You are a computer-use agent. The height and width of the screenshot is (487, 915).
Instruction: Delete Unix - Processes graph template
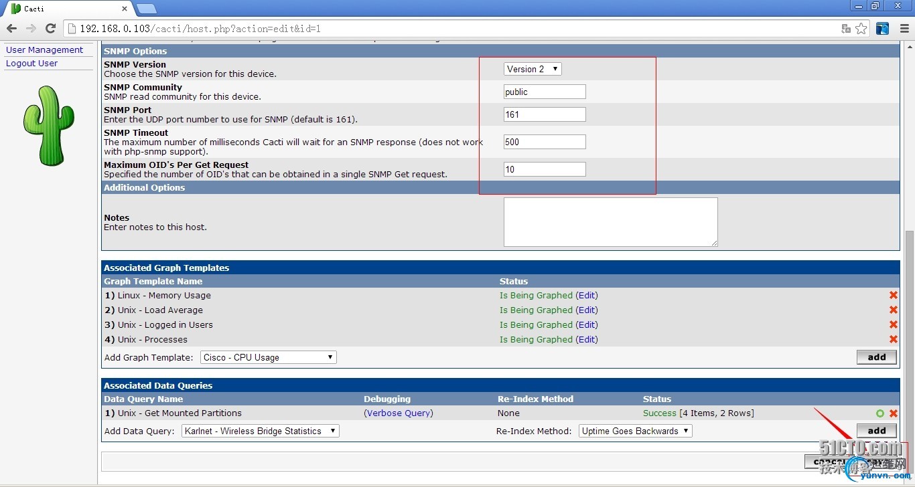pos(893,339)
